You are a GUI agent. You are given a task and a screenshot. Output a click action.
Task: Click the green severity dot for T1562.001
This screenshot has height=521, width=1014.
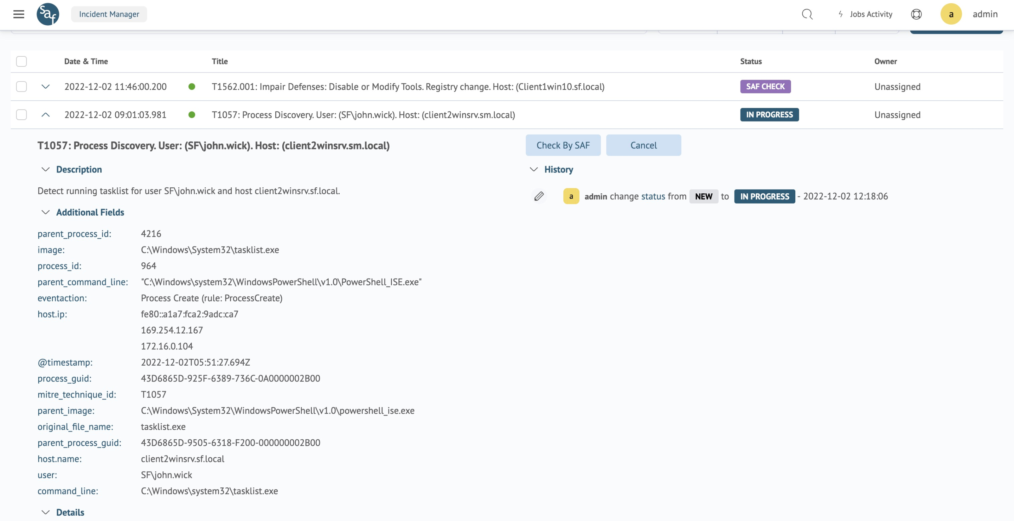coord(192,86)
